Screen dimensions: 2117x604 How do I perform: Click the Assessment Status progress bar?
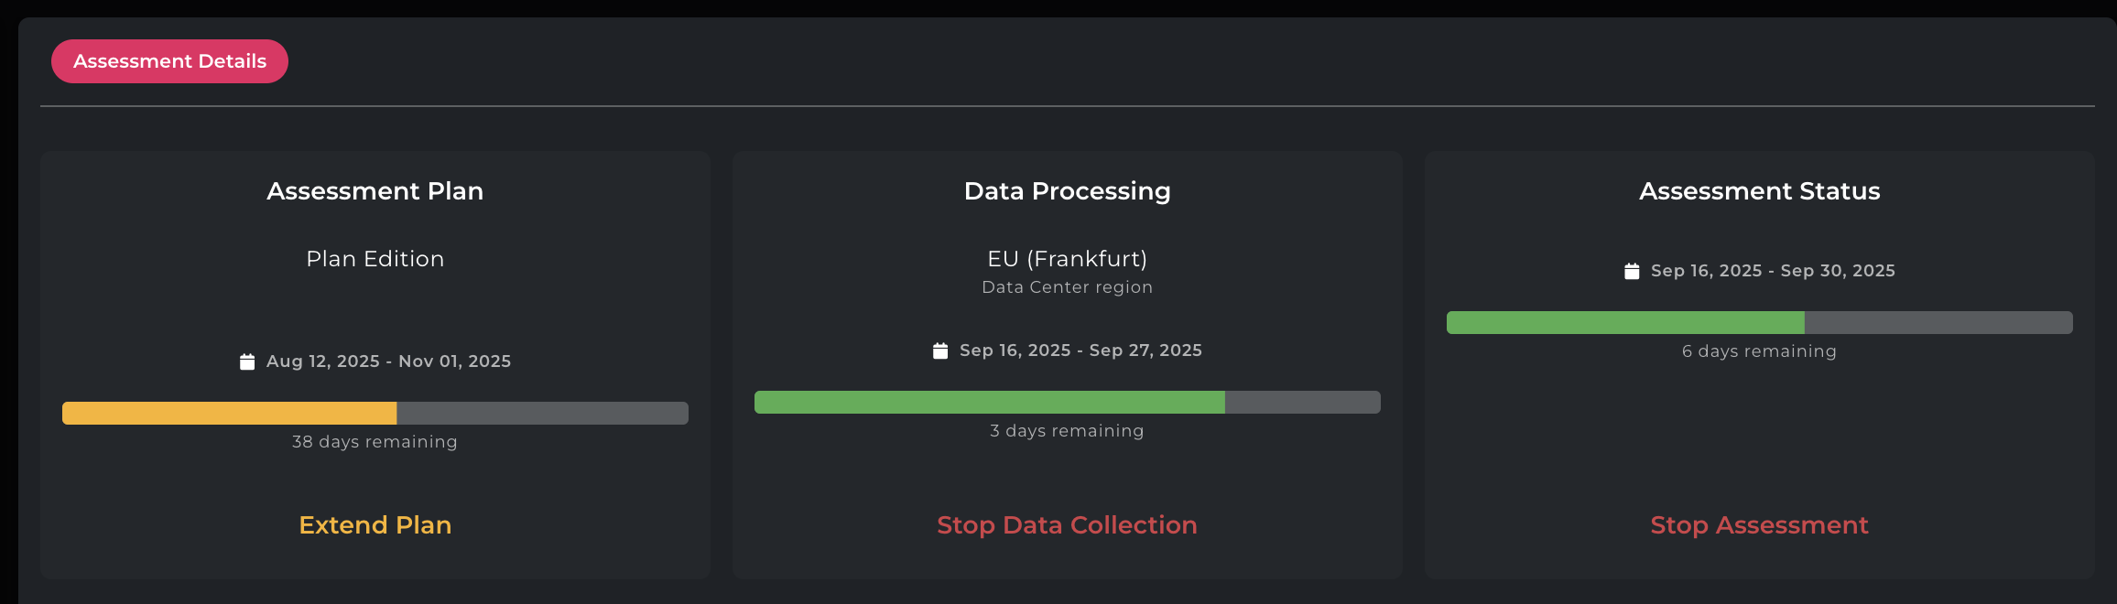click(x=1759, y=322)
